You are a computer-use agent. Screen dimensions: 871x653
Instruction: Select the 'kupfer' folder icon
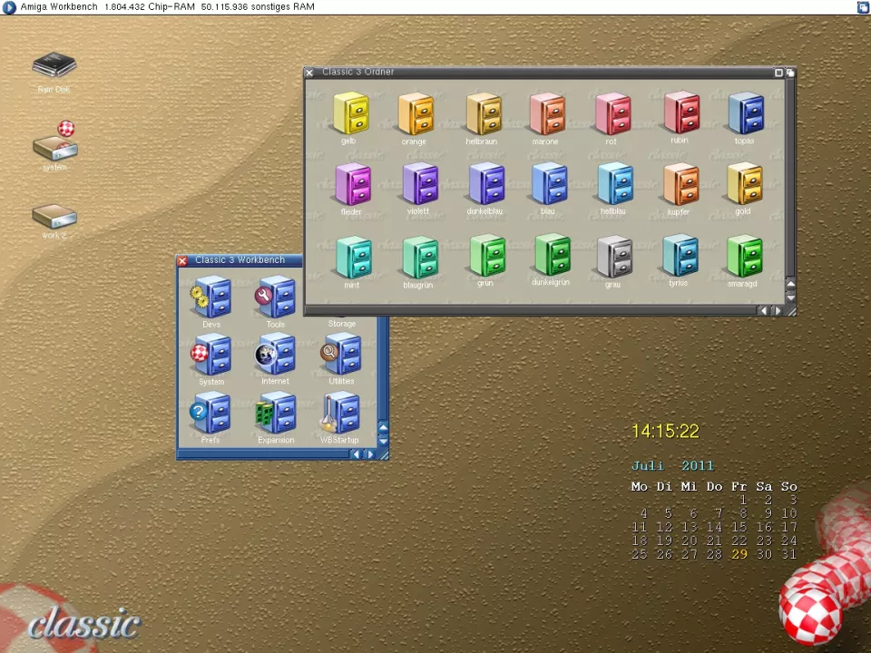click(x=680, y=185)
